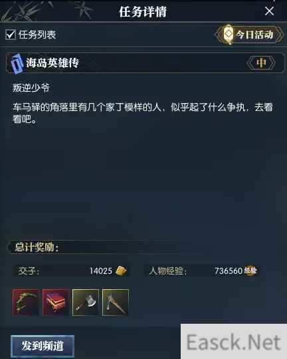Viewport: 287px width, 359px height.
Task: Uncheck the 任务列表 checkbox
Action: [11, 35]
